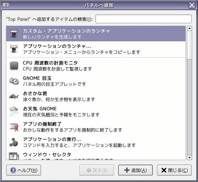Click the 戻る(B) back button
Screen dimensions: 198x182
[x=97, y=170]
